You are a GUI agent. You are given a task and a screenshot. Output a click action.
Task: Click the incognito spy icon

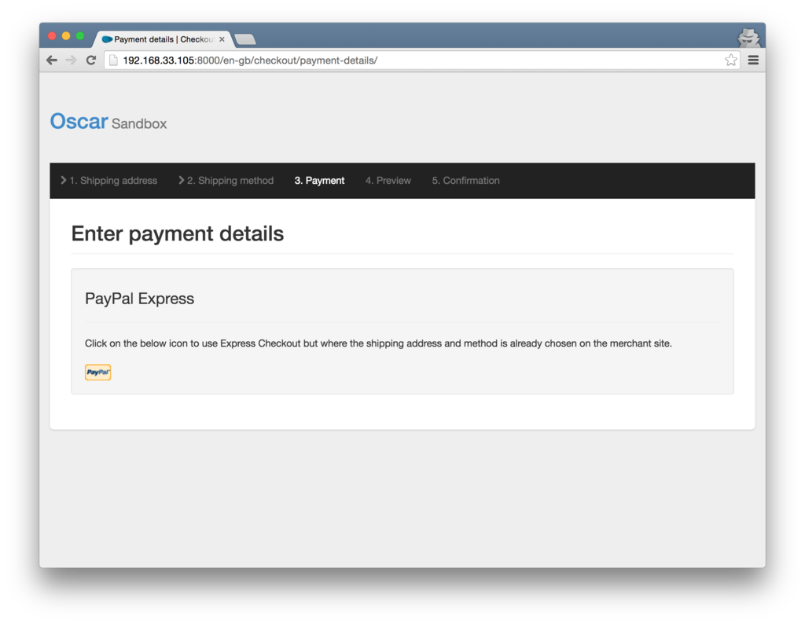click(x=748, y=38)
